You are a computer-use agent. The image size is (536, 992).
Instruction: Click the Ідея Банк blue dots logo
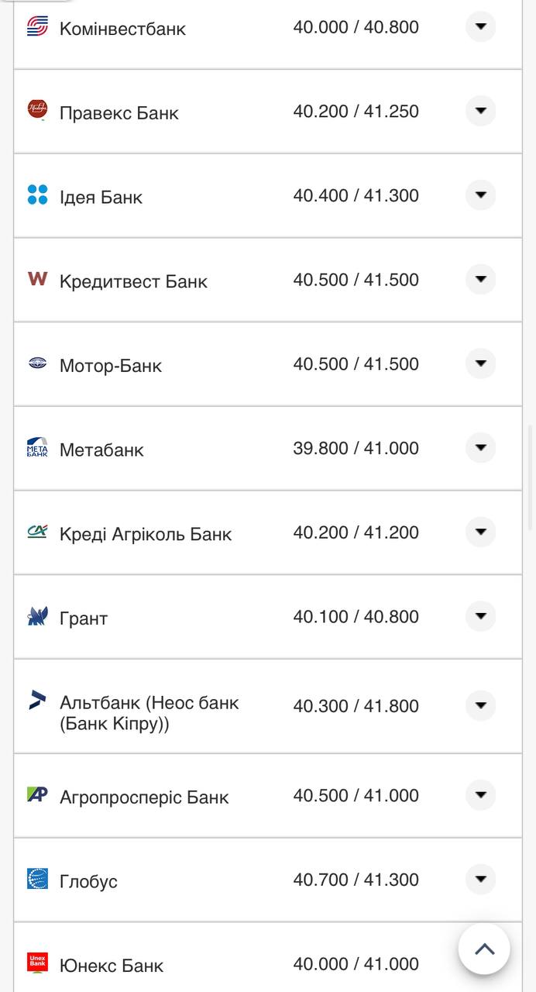point(37,195)
